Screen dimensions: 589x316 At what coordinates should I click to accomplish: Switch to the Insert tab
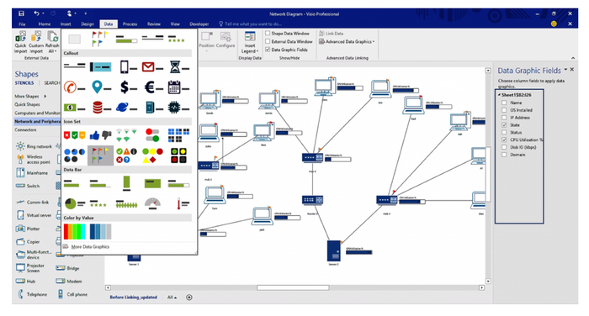tap(66, 24)
